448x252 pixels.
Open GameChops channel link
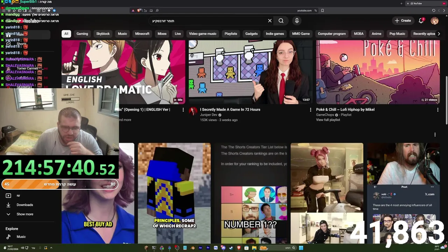325,115
